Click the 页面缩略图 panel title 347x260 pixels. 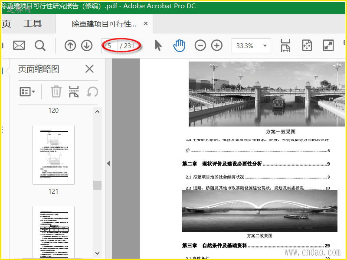coord(39,69)
